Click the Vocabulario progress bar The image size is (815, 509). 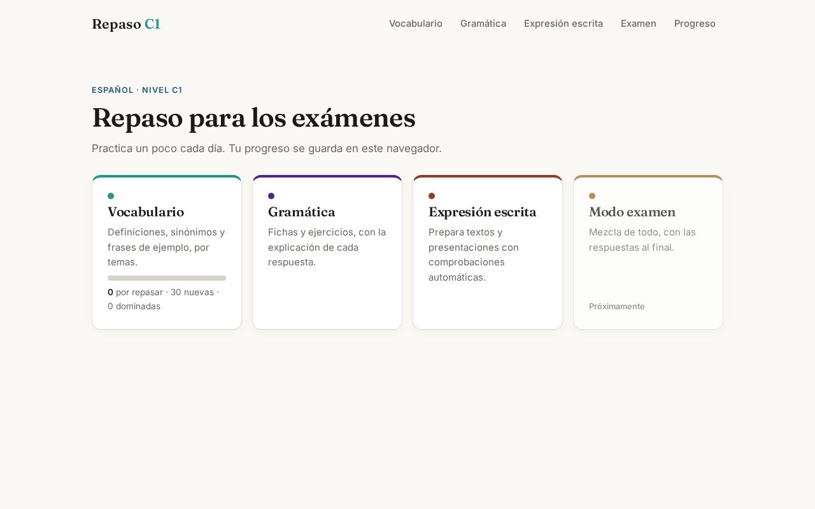coord(167,278)
